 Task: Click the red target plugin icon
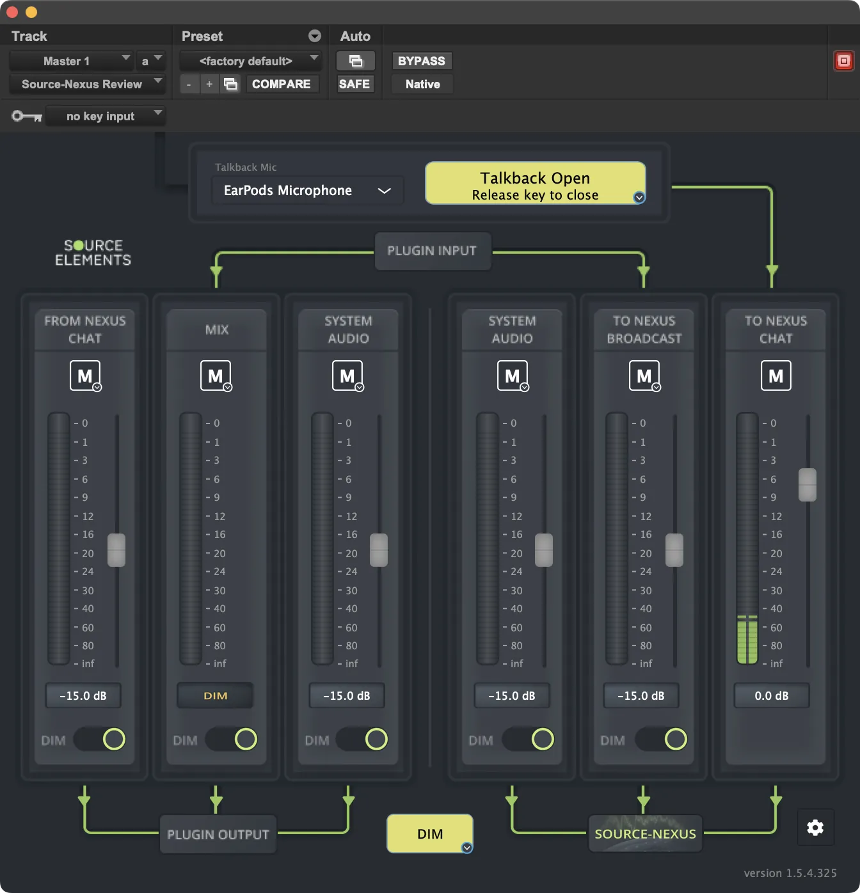844,61
